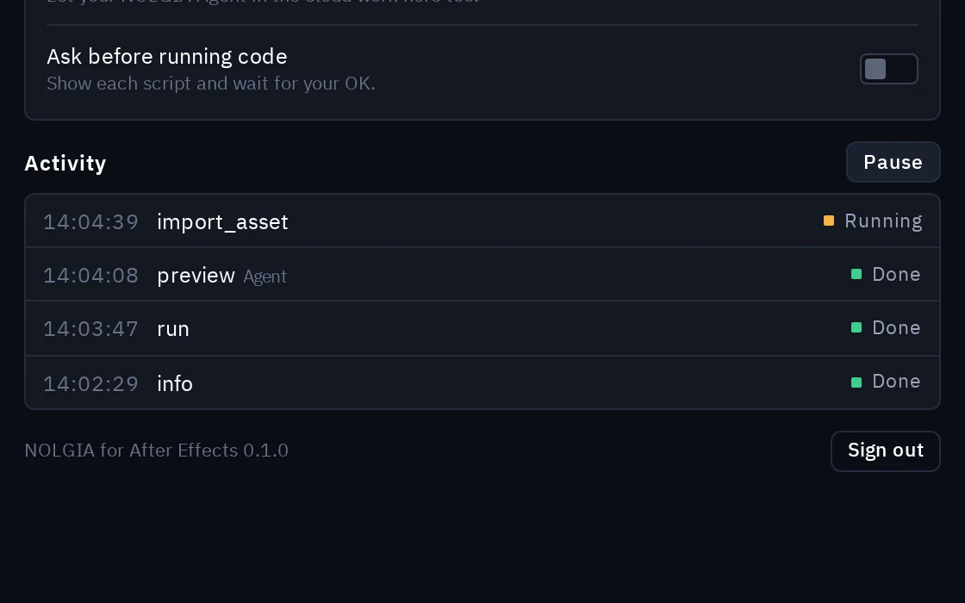Screen dimensions: 965x603
Task: Sign out of NOLGIA
Action: pos(886,451)
